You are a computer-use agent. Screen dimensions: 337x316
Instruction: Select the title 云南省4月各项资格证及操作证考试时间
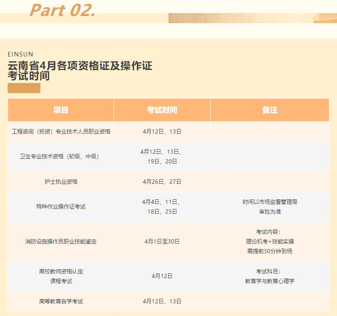pyautogui.click(x=80, y=71)
